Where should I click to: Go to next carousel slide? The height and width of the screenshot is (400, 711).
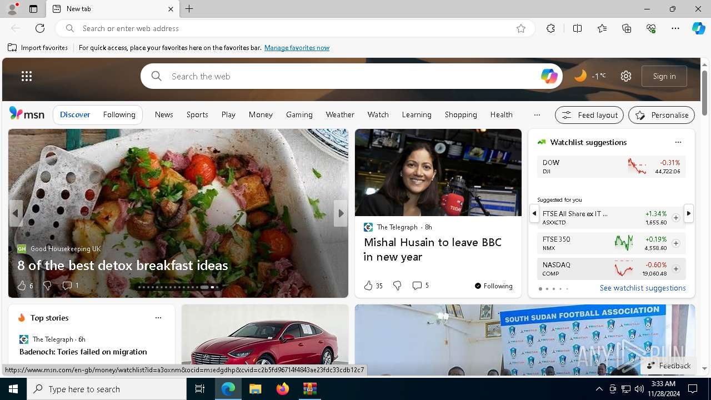point(341,213)
